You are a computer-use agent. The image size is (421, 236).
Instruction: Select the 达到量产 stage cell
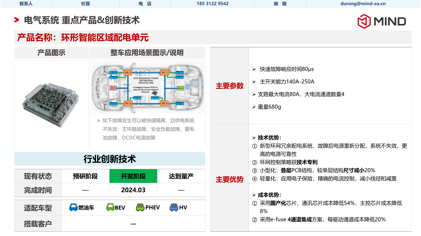(x=181, y=176)
